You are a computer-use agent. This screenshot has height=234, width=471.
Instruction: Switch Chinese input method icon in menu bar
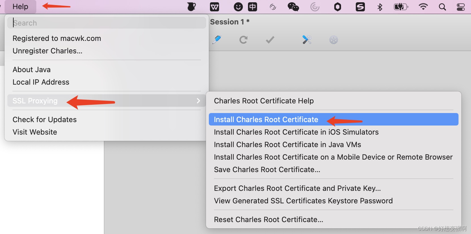point(253,7)
